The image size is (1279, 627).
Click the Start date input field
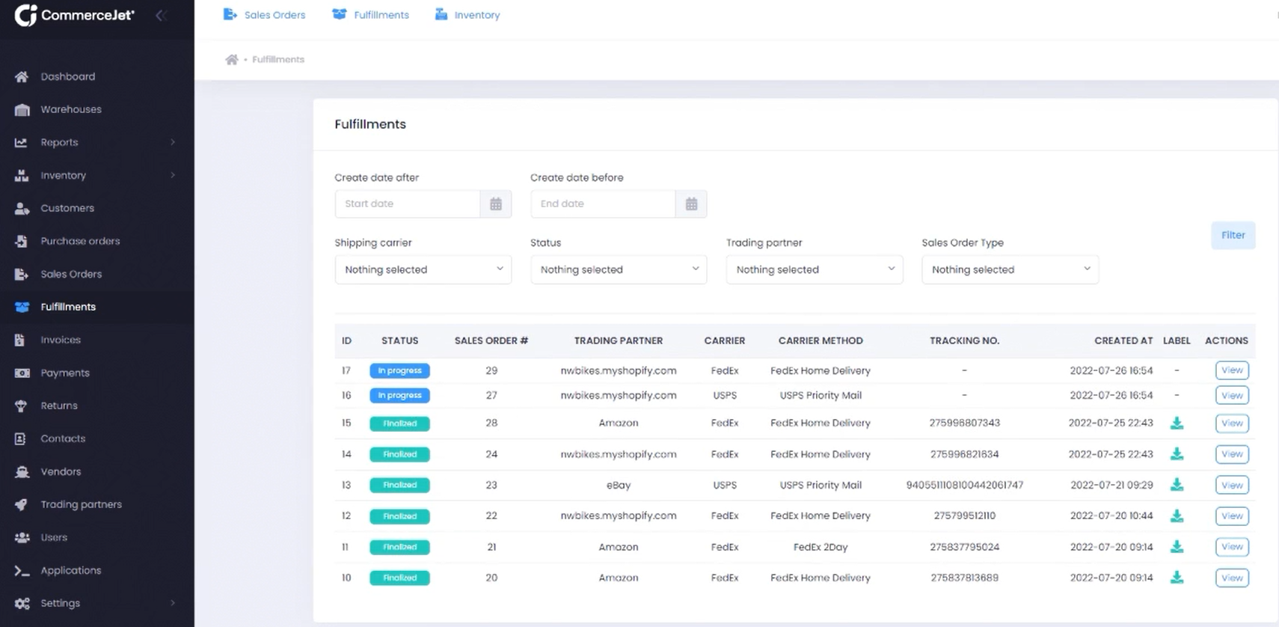(408, 204)
